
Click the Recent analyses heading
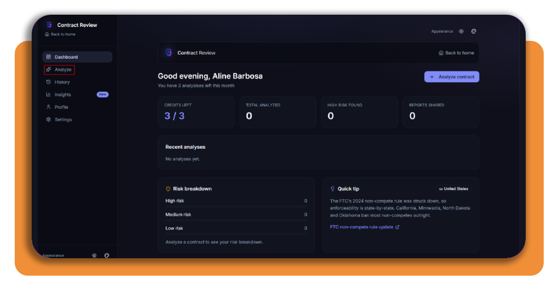(186, 147)
